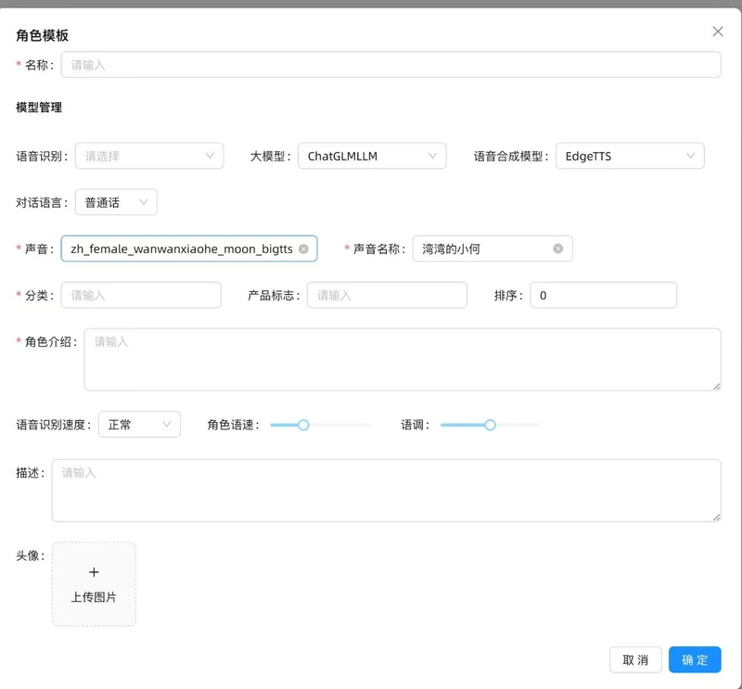This screenshot has width=742, height=689.
Task: Clear the 声音 field with its clear icon
Action: [x=303, y=249]
